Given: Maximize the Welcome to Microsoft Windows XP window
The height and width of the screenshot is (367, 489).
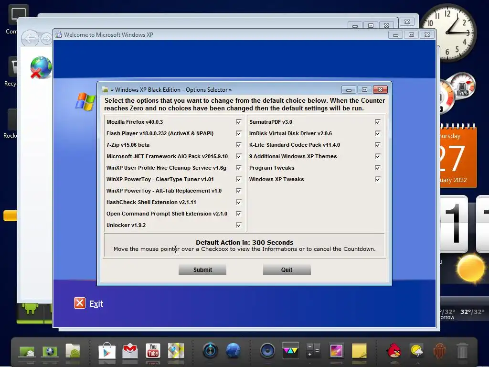Looking at the screenshot, I should pos(411,34).
